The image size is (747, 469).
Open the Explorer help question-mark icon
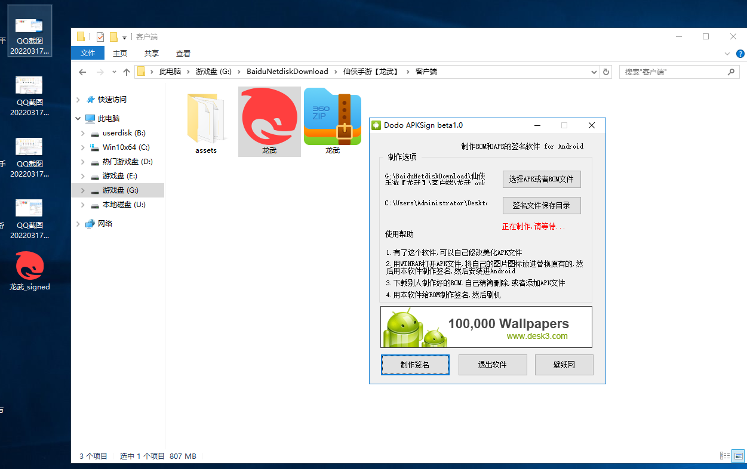pyautogui.click(x=740, y=53)
